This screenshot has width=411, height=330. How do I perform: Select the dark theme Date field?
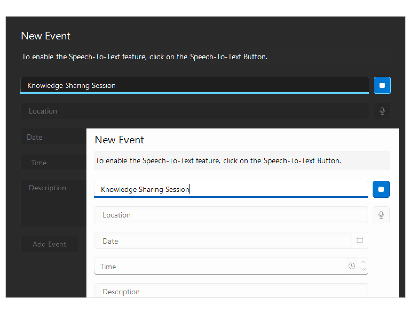click(x=53, y=137)
